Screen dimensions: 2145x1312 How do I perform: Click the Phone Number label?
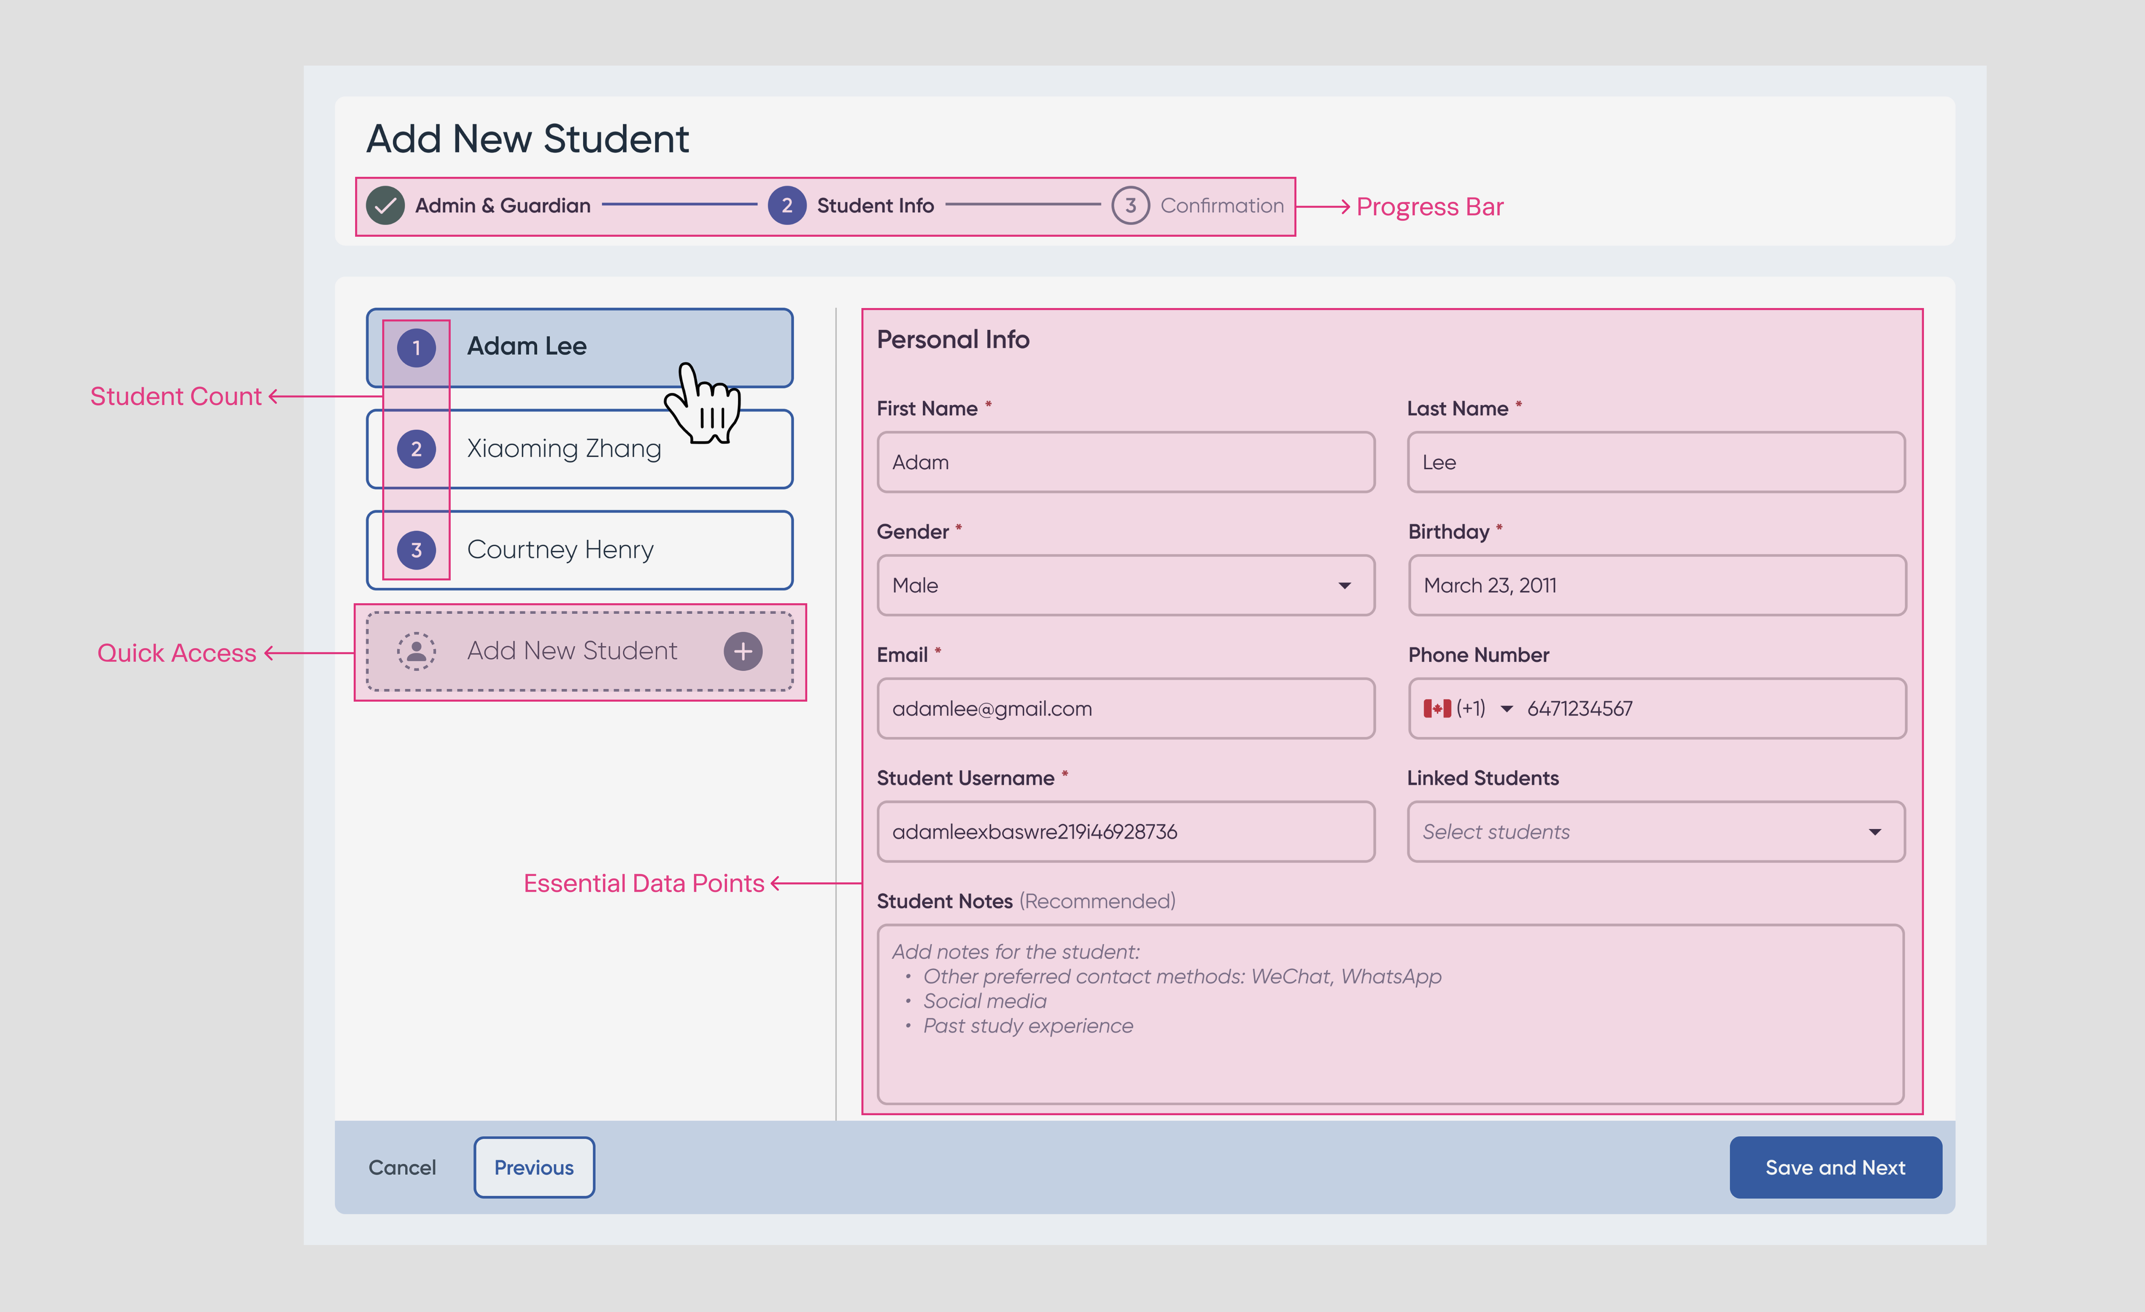point(1478,655)
